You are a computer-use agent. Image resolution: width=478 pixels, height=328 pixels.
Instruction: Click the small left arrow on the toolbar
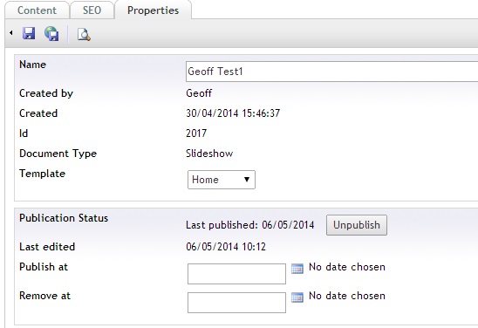point(11,32)
